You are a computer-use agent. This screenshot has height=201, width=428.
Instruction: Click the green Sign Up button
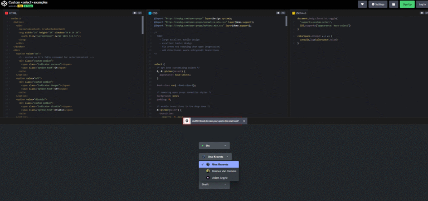407,4
